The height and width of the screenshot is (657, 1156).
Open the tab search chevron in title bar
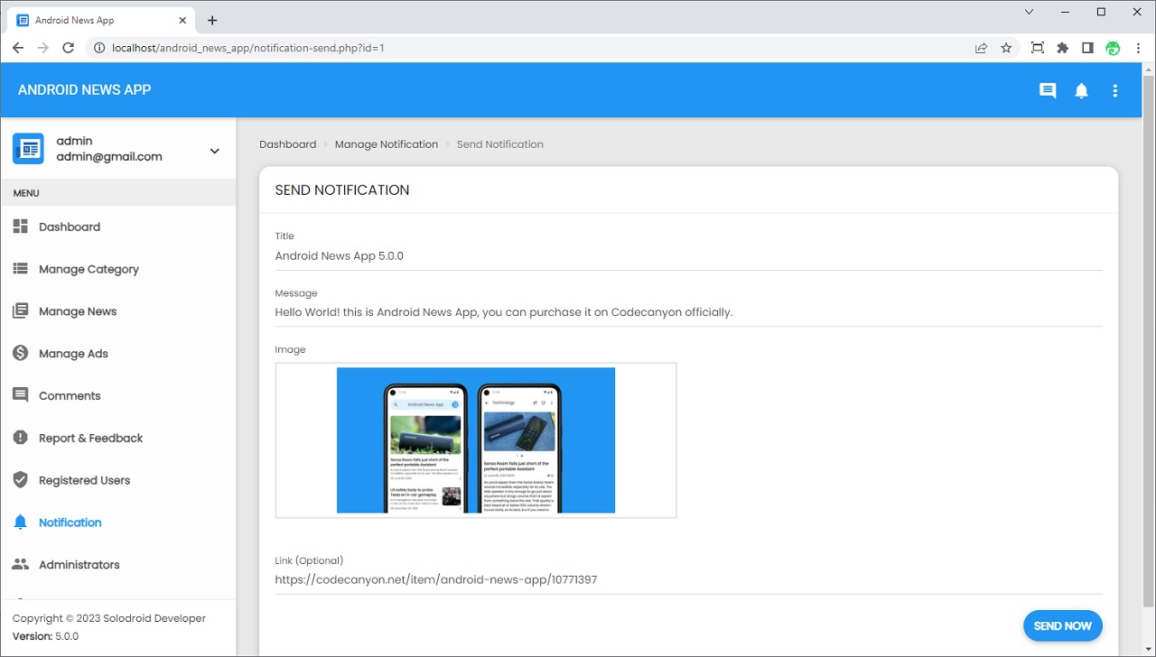coord(1029,12)
